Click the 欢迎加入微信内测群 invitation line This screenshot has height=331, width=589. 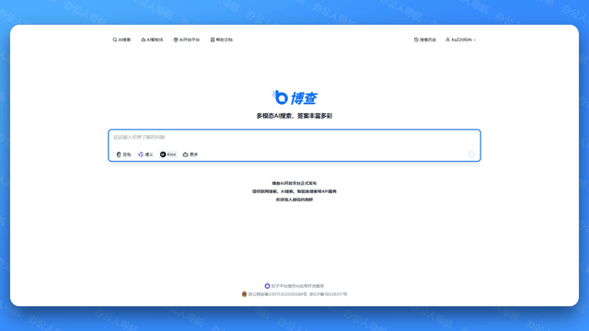coord(294,200)
